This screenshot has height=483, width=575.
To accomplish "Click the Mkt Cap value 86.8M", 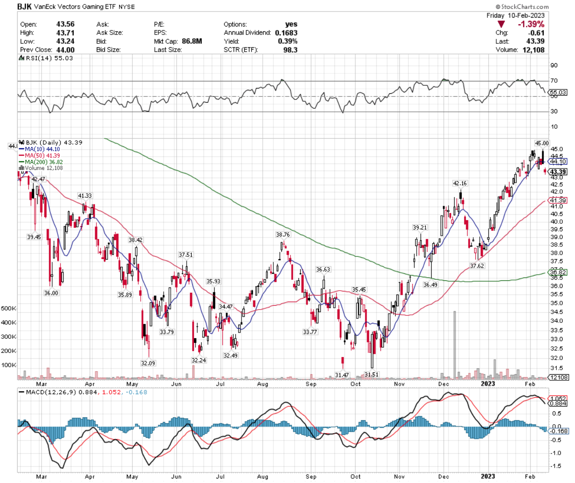I will (192, 41).
